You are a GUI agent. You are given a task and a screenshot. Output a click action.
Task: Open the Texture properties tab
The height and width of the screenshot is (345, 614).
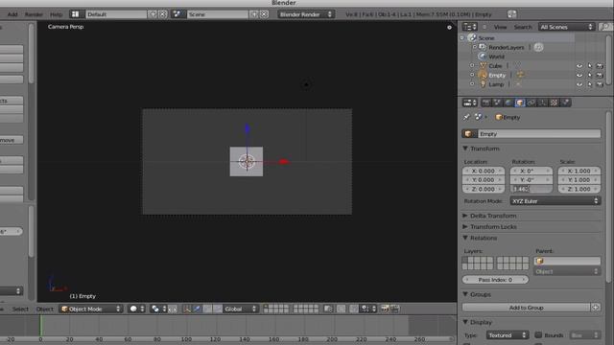(554, 103)
